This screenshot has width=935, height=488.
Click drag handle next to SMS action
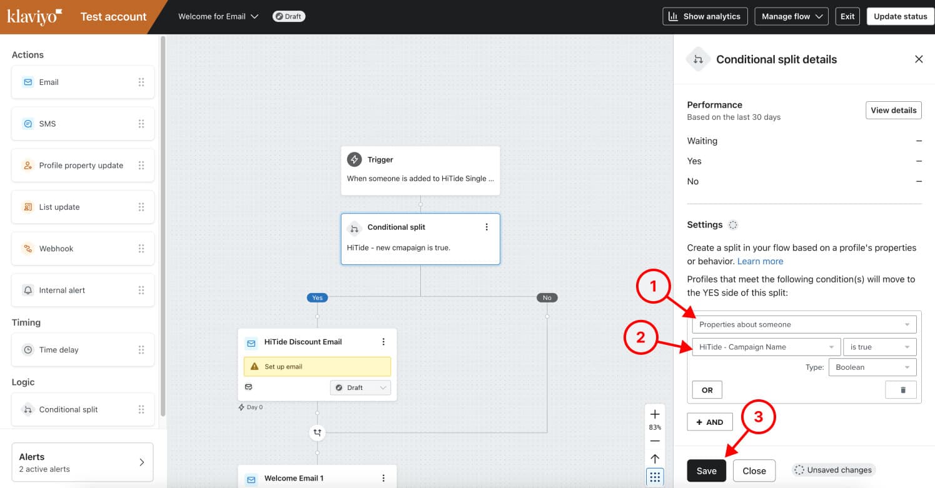[141, 124]
